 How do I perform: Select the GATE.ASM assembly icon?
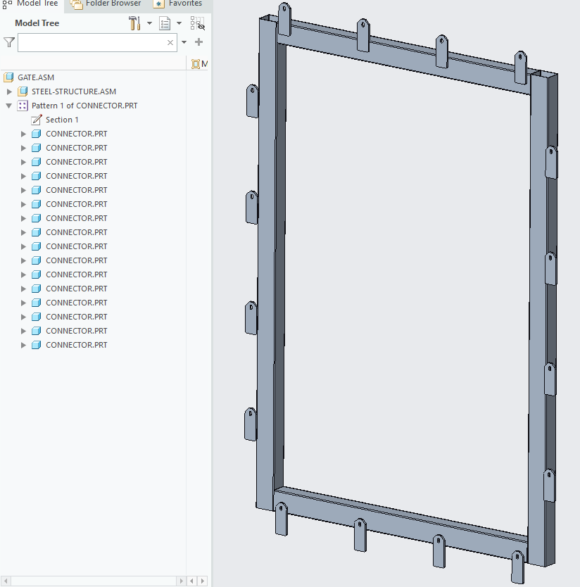[x=9, y=77]
